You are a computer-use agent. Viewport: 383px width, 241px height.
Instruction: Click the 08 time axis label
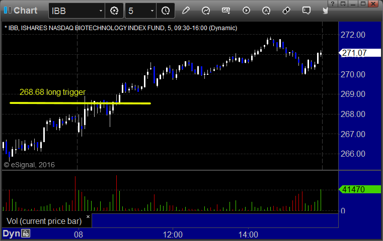[x=79, y=234]
